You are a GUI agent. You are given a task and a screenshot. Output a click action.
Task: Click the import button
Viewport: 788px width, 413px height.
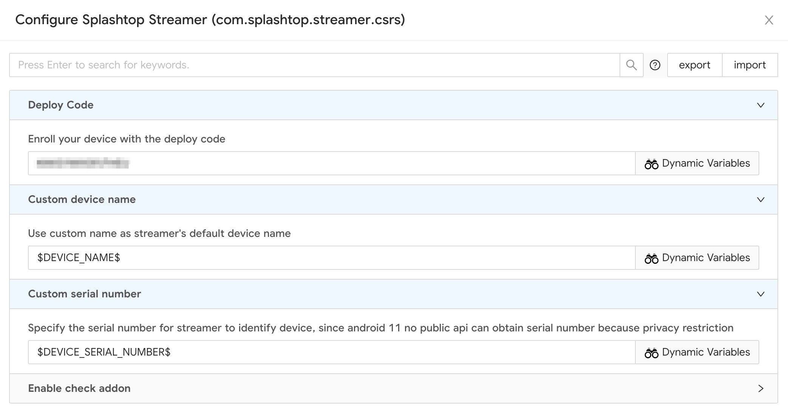(x=750, y=65)
